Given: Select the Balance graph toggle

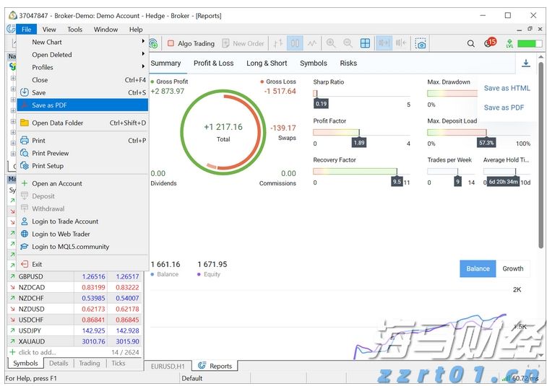Looking at the screenshot, I should [478, 268].
